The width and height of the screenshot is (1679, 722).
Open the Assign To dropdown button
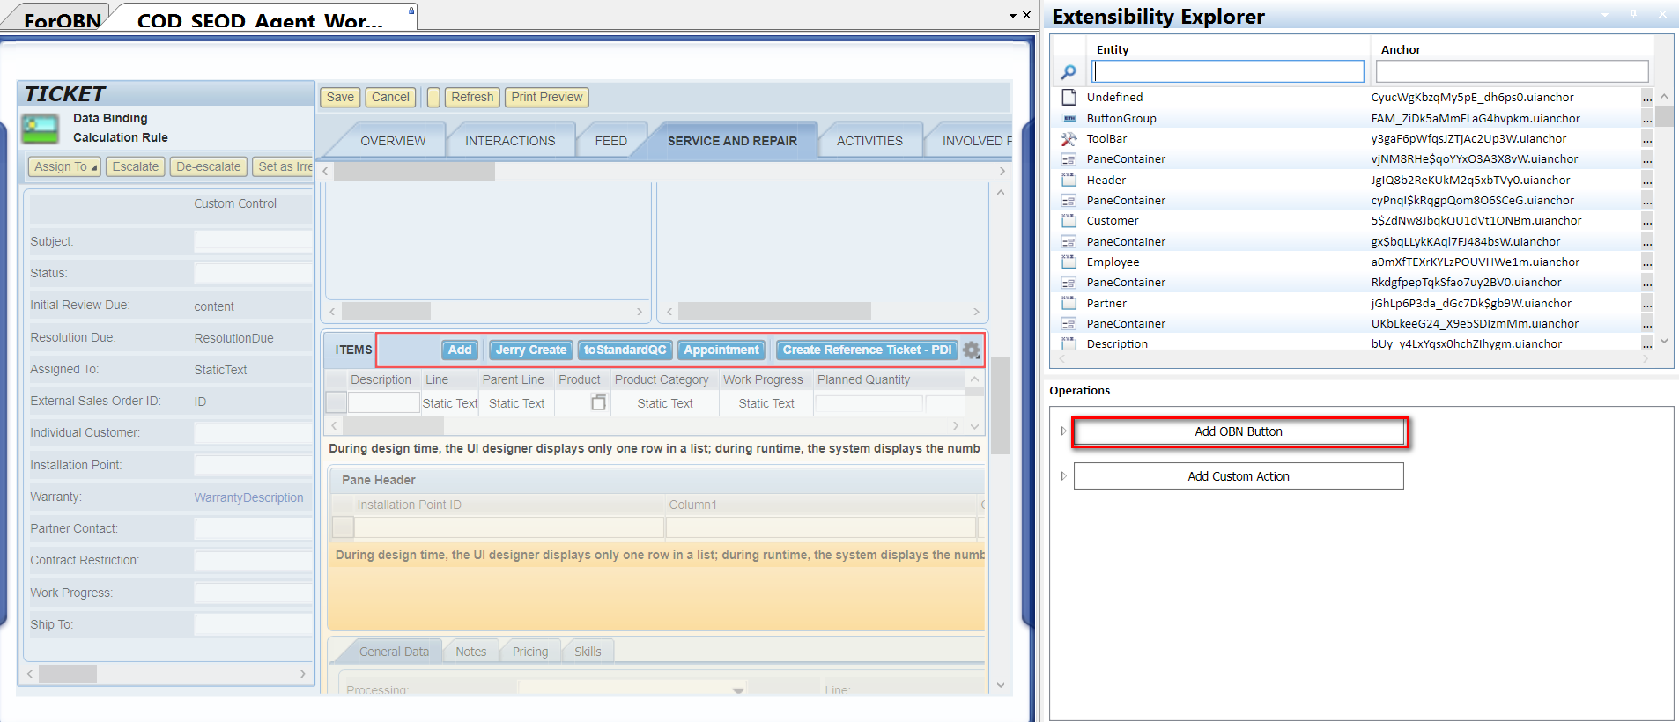(65, 166)
